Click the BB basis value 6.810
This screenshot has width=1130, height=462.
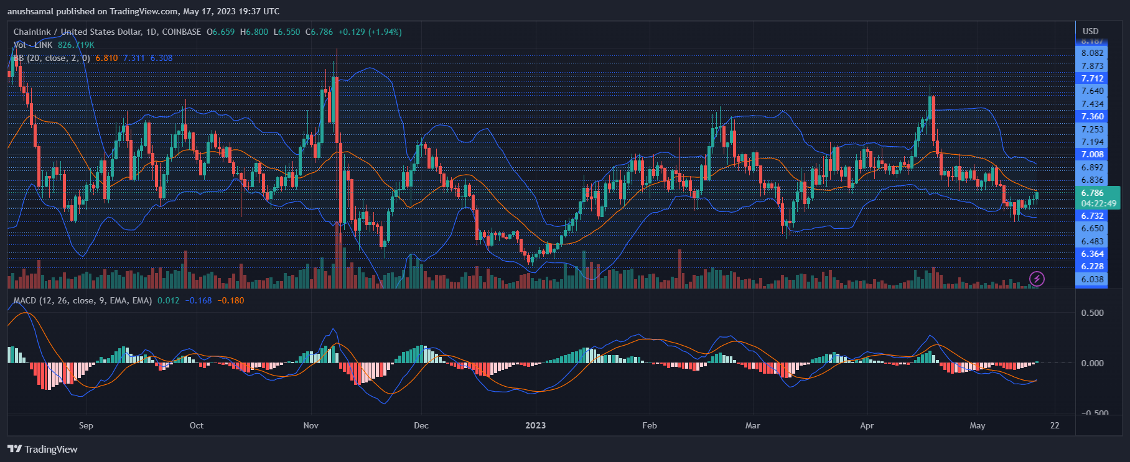tap(106, 58)
